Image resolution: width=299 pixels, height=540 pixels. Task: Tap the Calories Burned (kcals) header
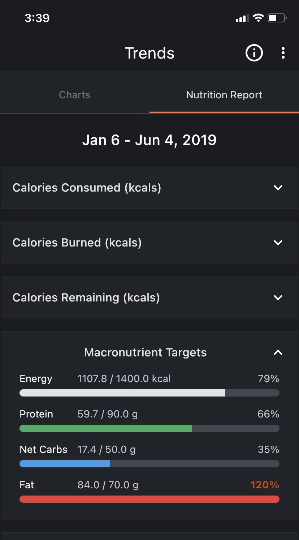(x=77, y=243)
